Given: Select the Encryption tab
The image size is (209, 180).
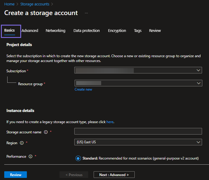Looking at the screenshot, I should [117, 31].
